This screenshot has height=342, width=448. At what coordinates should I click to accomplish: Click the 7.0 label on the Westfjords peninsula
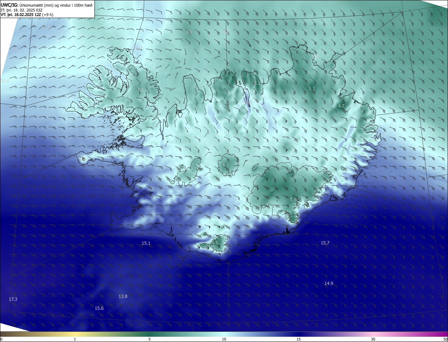[x=140, y=90]
